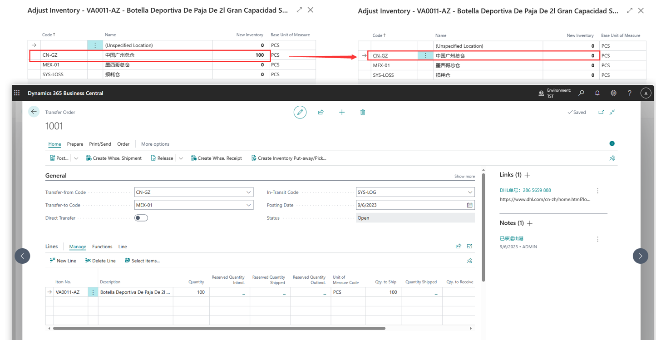
Task: Switch to the Prepare tab
Action: 75,144
